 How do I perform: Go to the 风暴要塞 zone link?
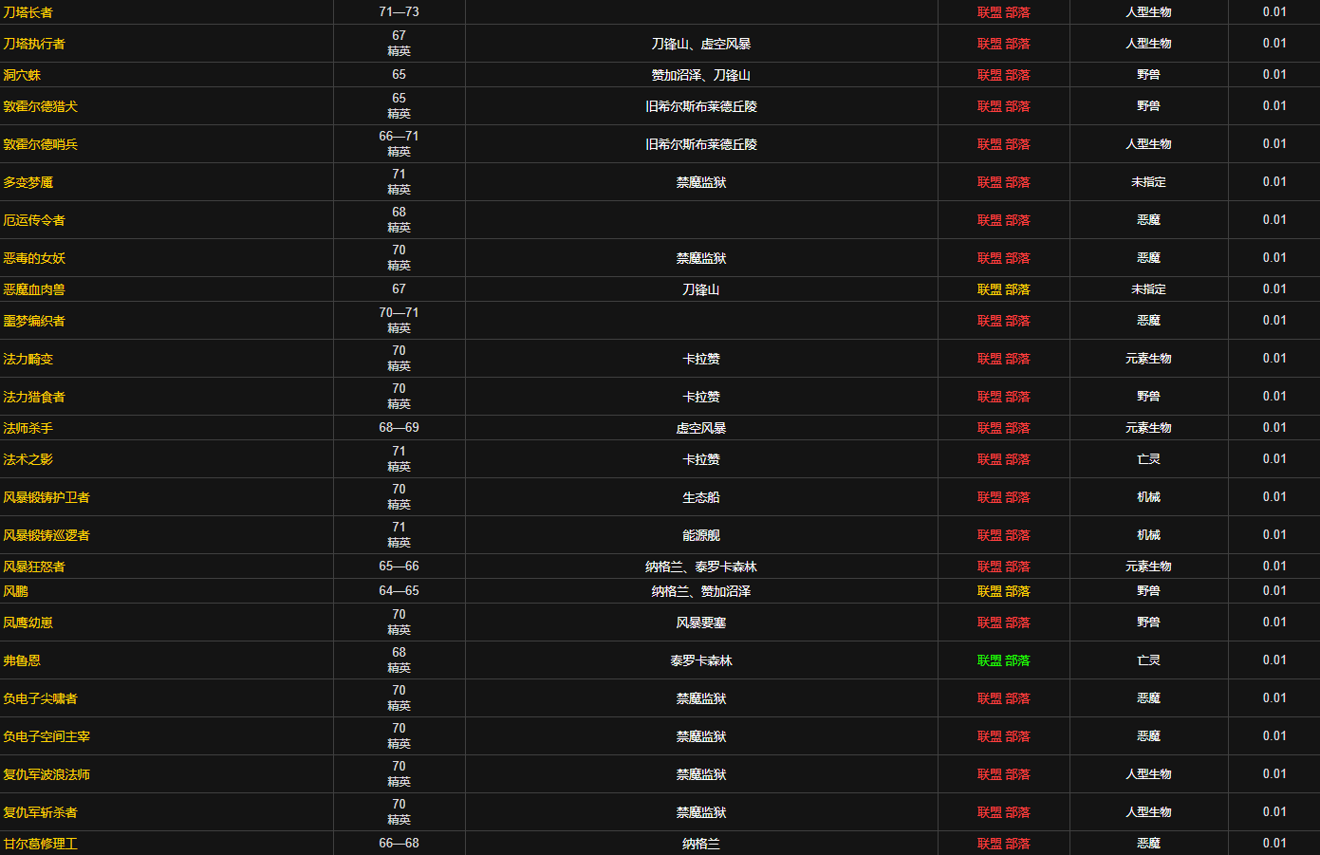[701, 623]
